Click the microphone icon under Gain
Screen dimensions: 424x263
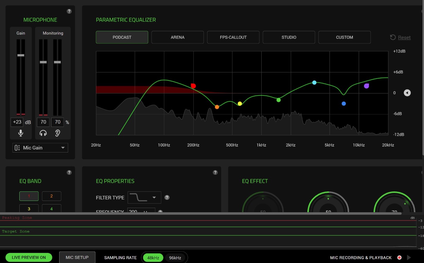click(x=21, y=133)
